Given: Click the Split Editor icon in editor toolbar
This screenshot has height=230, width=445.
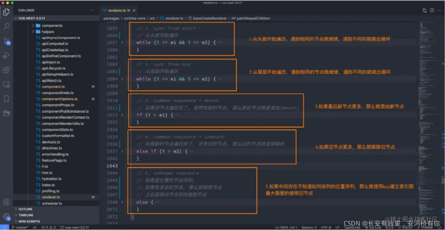Looking at the screenshot, I should (432, 10).
